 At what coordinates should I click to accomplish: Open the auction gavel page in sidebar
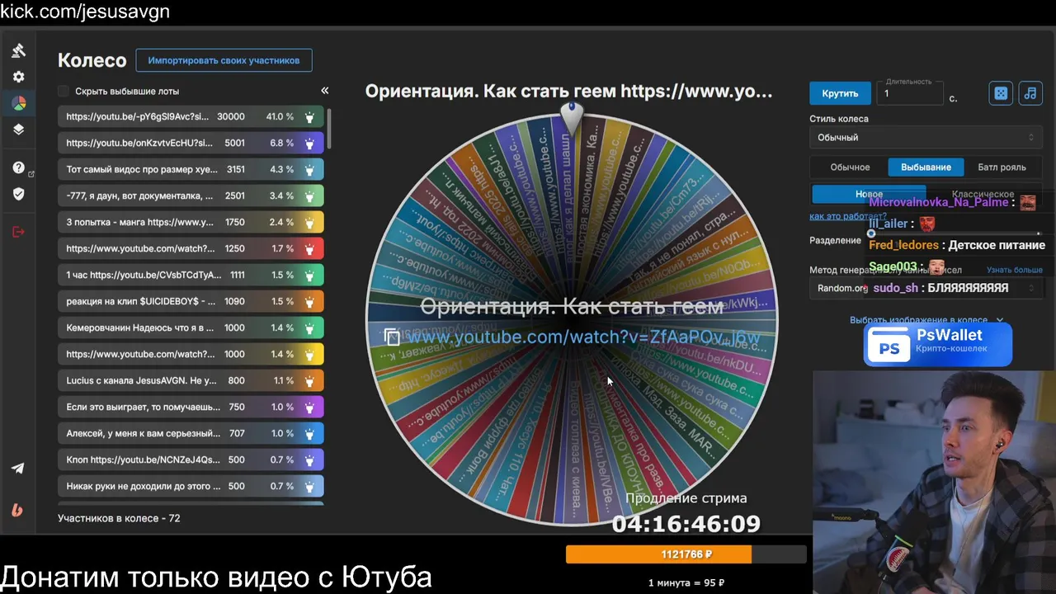click(18, 50)
